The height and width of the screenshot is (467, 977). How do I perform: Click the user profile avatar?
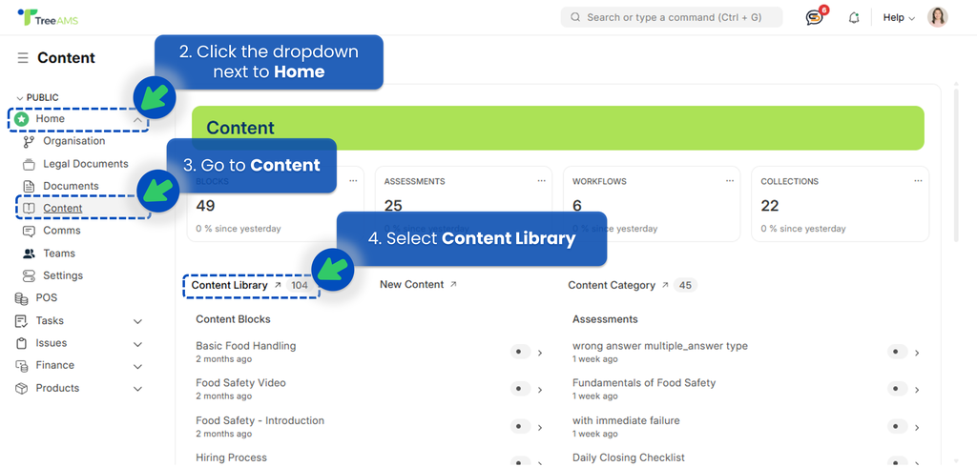(937, 17)
